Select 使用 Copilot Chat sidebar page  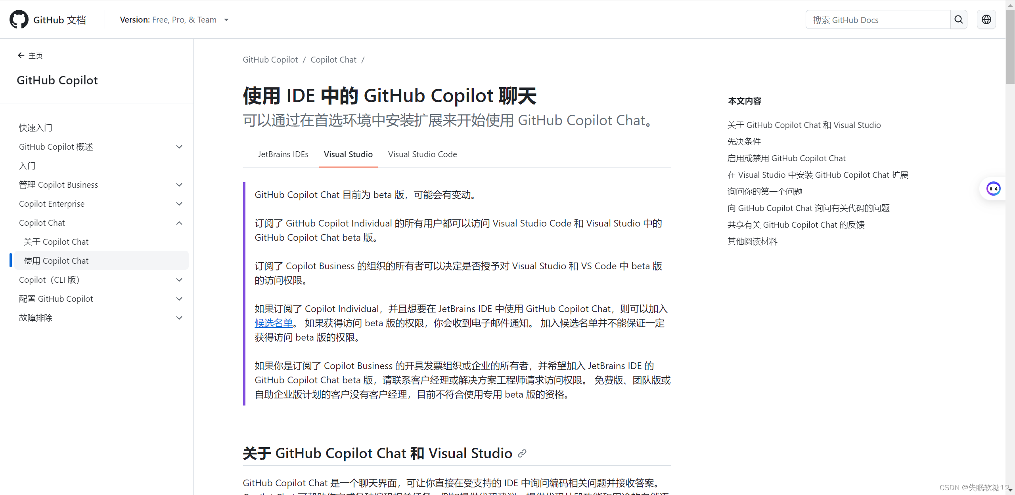point(101,261)
